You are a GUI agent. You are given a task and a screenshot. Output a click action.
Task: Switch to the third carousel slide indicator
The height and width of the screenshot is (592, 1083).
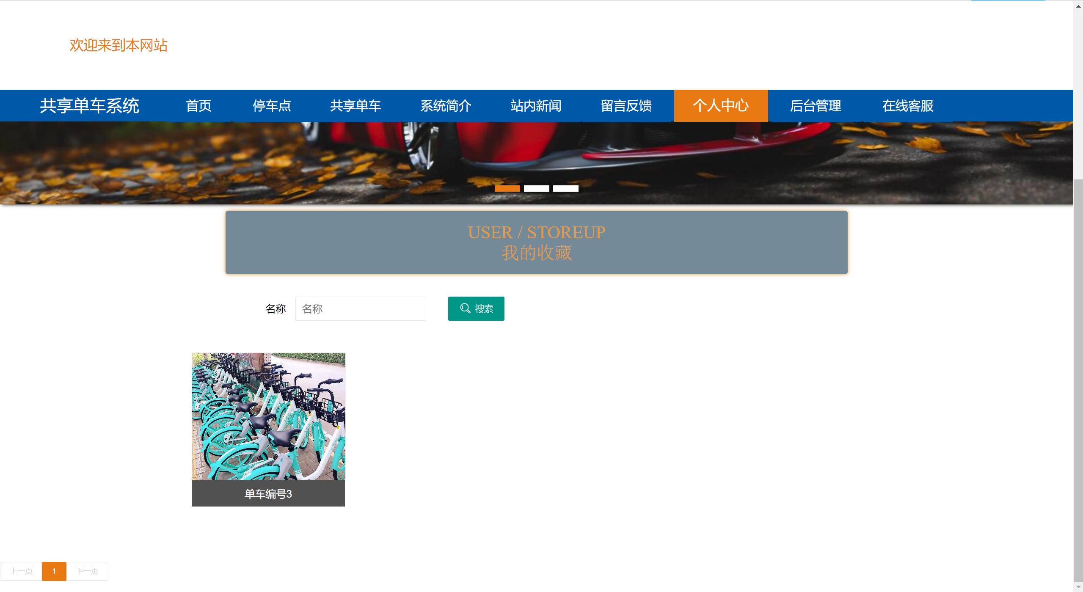[565, 189]
